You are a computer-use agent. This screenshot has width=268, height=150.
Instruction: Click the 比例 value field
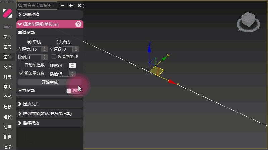click(x=35, y=57)
